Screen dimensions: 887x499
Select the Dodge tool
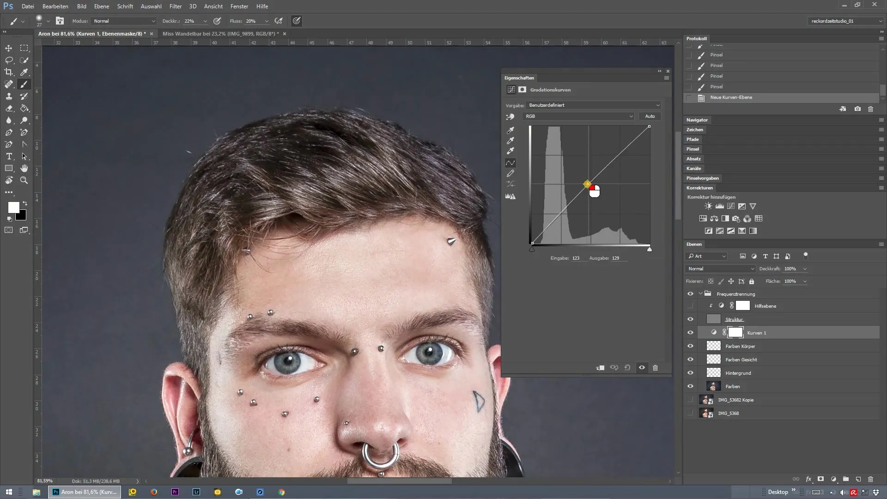pos(24,120)
